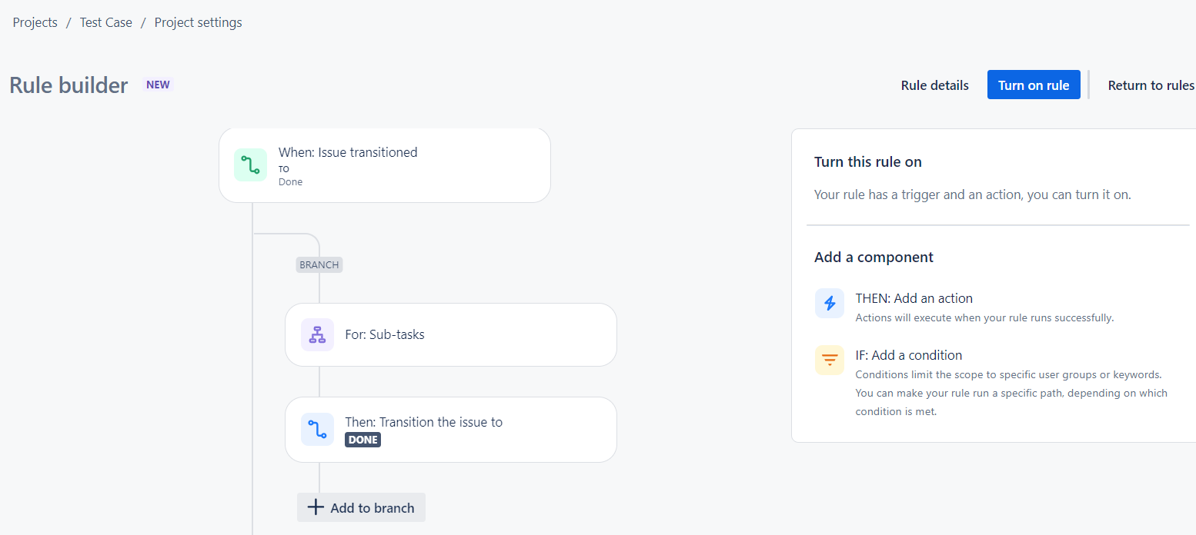1196x535 pixels.
Task: Open Project settings from breadcrumb
Action: click(198, 22)
